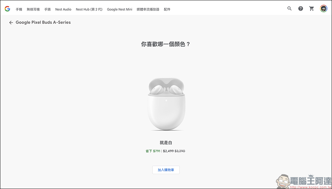Viewport: 332px width, 189px height.
Task: Select Nest Audio in the navigation
Action: pos(63,9)
